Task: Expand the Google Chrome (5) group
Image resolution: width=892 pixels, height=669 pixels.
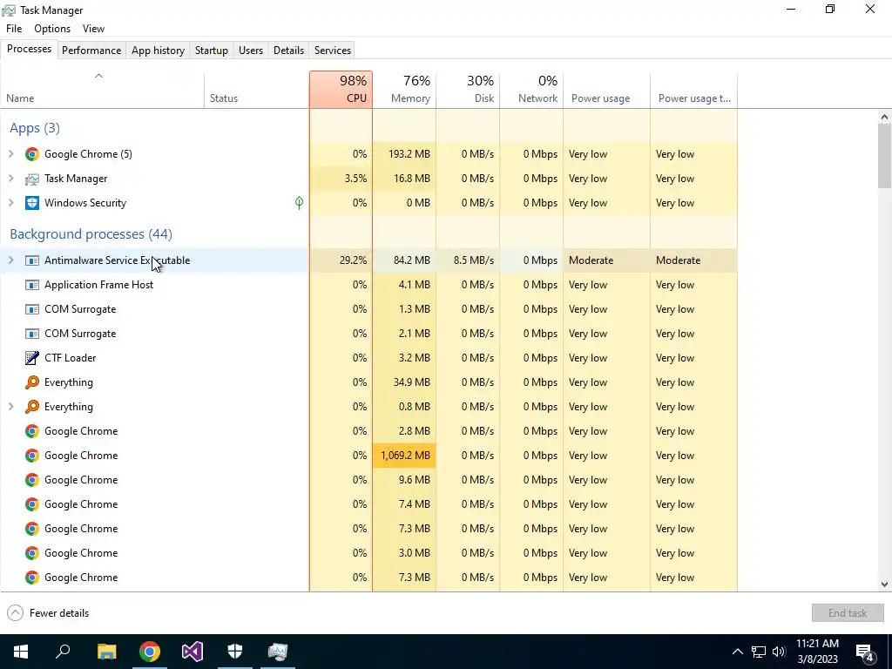Action: coord(10,154)
